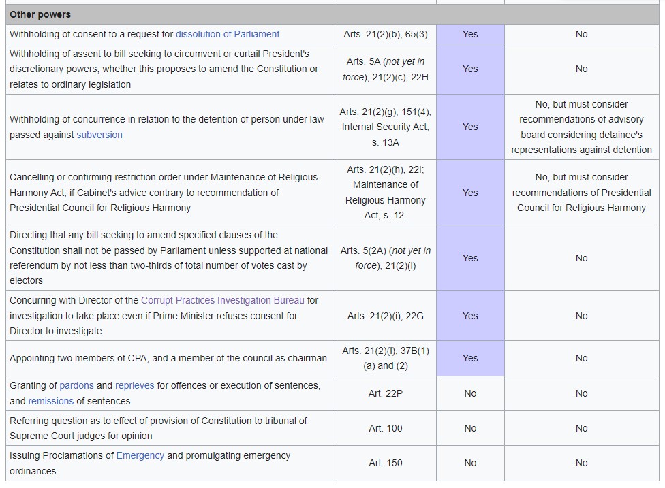Image resolution: width=665 pixels, height=488 pixels.
Task: Click the Presidential Council recommendations cell in the last column
Action: coord(581,193)
